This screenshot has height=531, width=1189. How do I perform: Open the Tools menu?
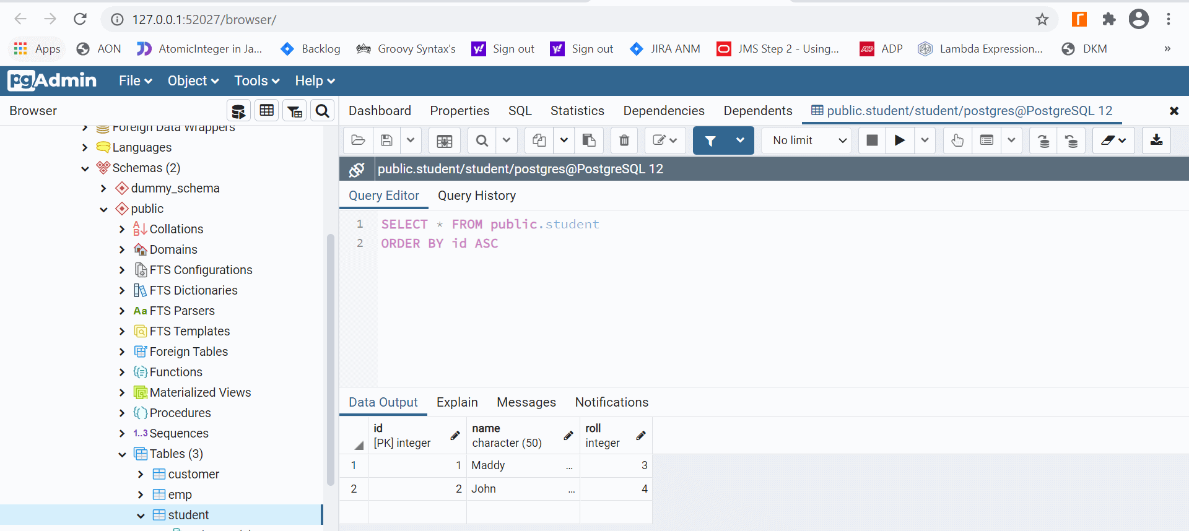(x=256, y=81)
